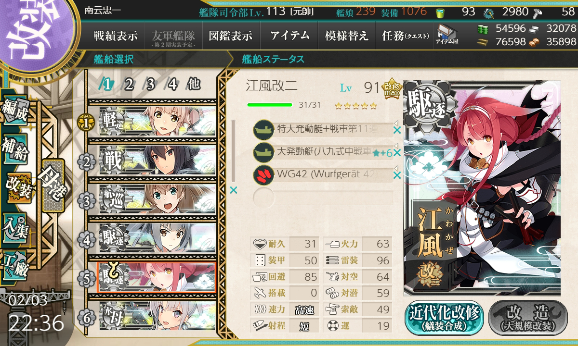Viewport: 578px width, 346px height.
Task: Click the 近代化改修 modernization button
Action: (444, 317)
